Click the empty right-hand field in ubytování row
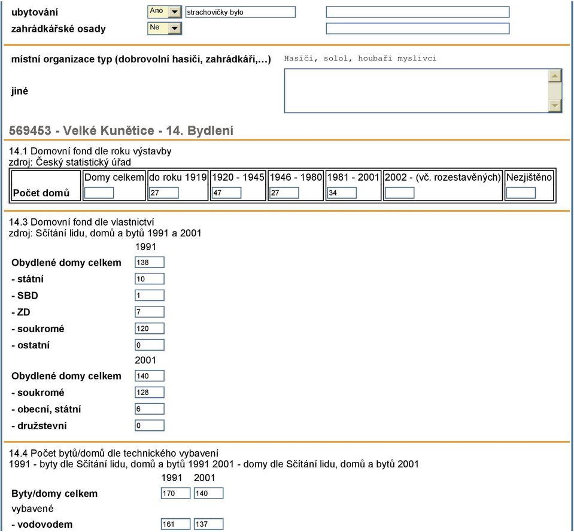Screen dimensions: 574x532 coord(417,12)
